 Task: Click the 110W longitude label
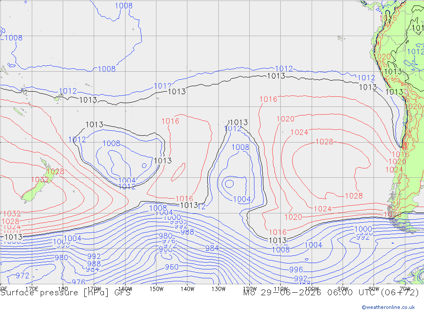click(x=281, y=289)
